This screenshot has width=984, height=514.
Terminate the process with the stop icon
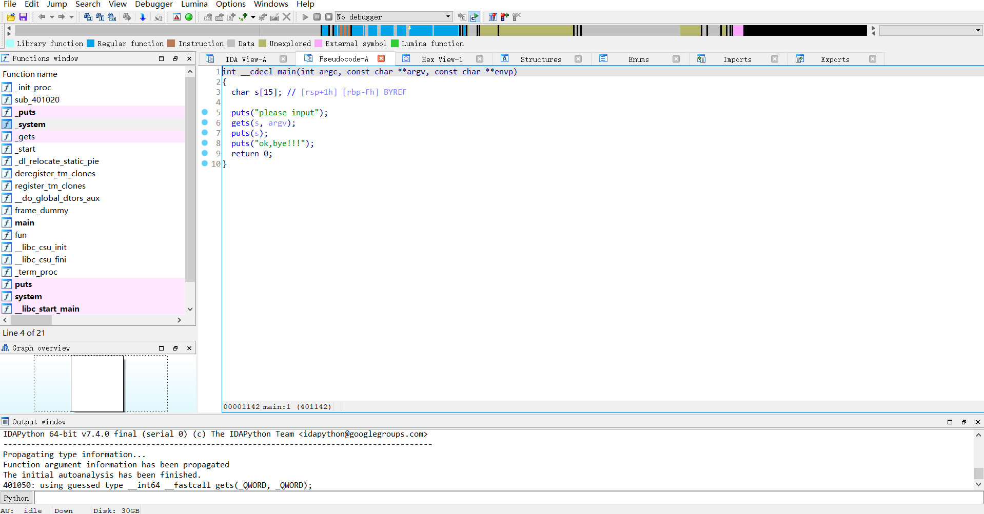pyautogui.click(x=329, y=17)
